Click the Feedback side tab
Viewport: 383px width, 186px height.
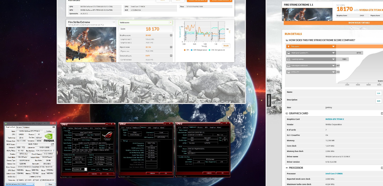click(x=269, y=100)
